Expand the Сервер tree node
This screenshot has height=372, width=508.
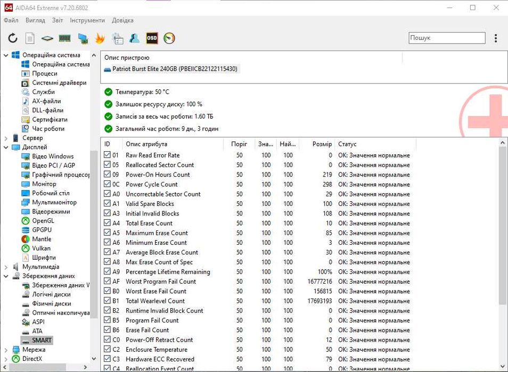(x=6, y=138)
